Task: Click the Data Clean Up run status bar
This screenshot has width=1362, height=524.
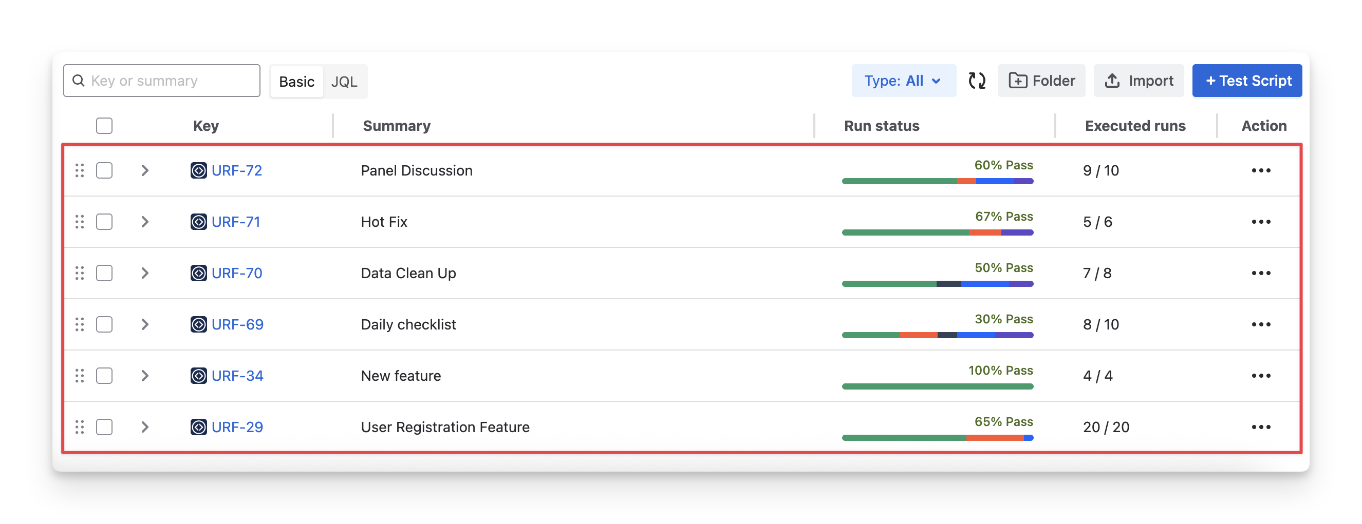Action: (937, 284)
